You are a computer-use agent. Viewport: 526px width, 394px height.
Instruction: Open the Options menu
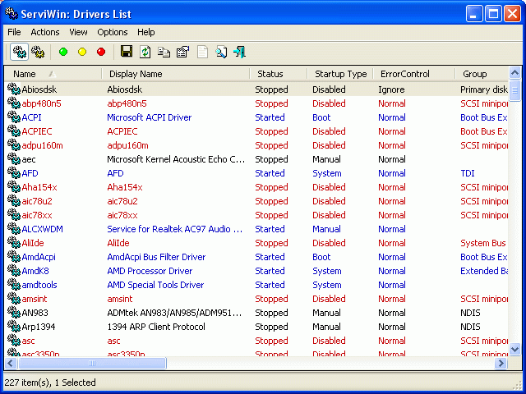coord(113,32)
